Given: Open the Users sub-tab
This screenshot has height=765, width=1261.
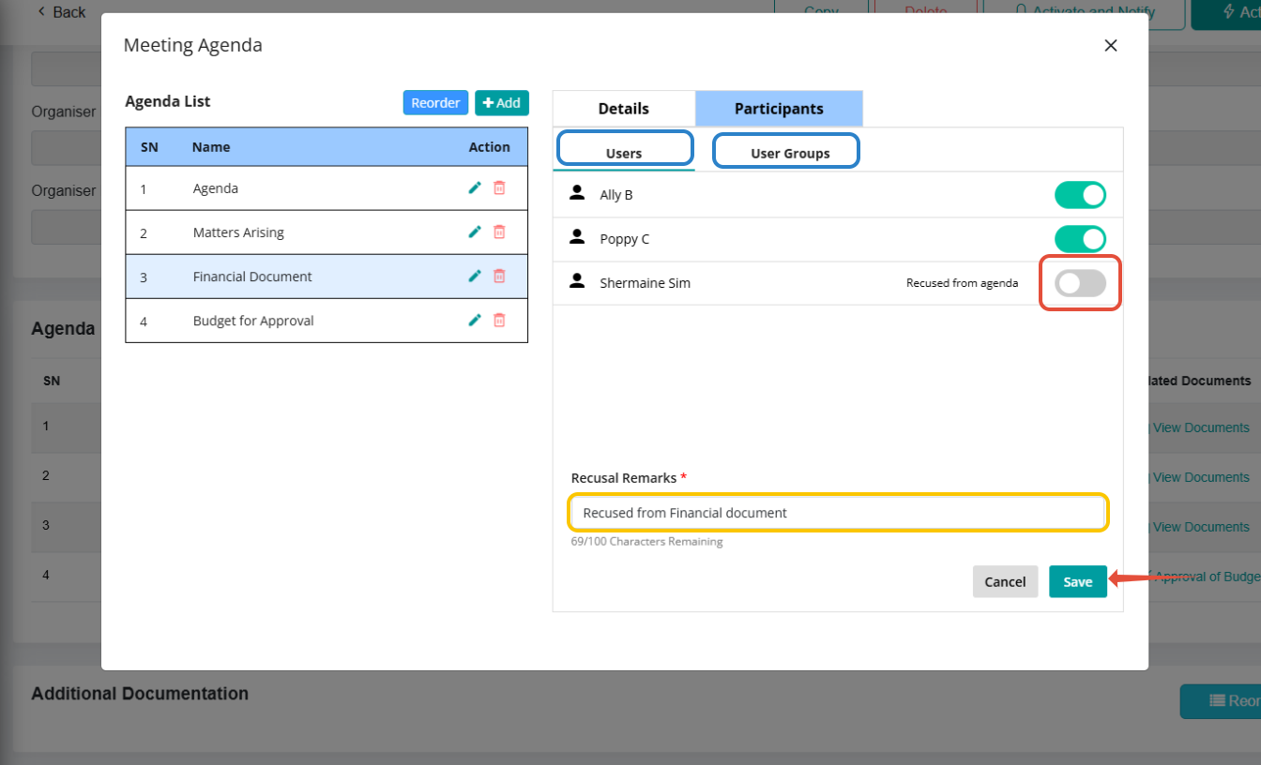Looking at the screenshot, I should pyautogui.click(x=624, y=153).
